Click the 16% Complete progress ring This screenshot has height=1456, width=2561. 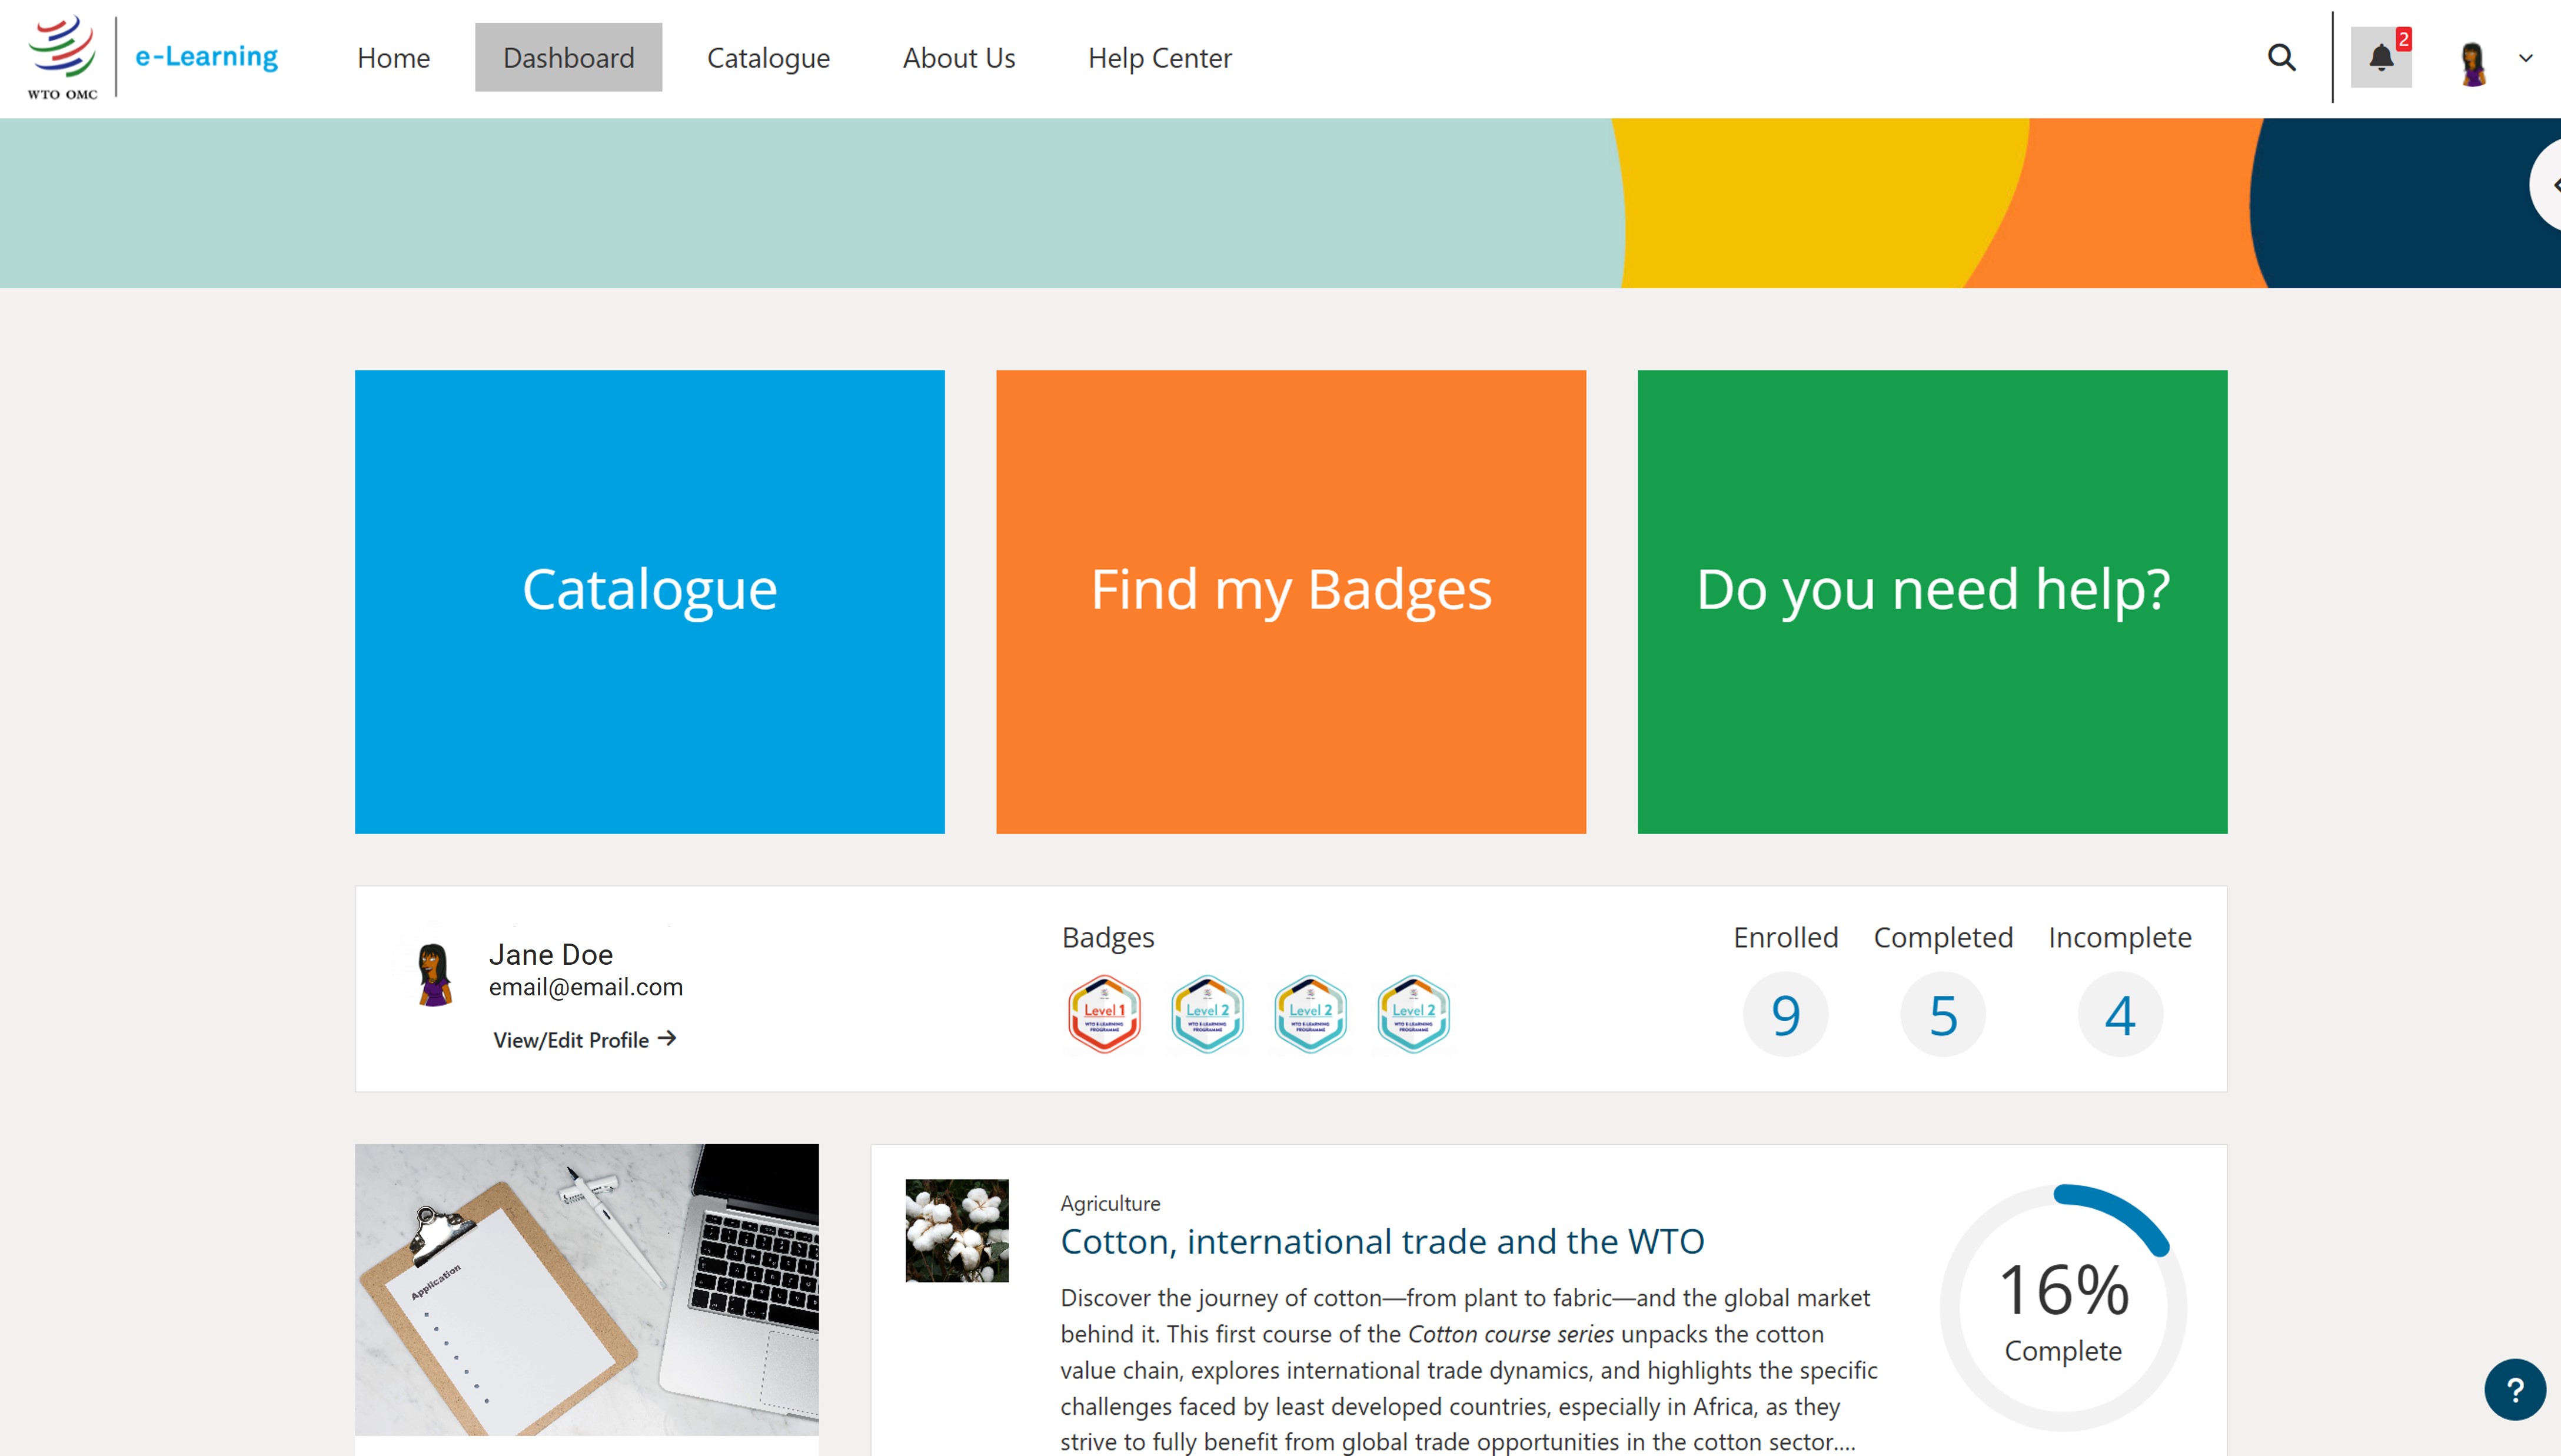(x=2063, y=1307)
